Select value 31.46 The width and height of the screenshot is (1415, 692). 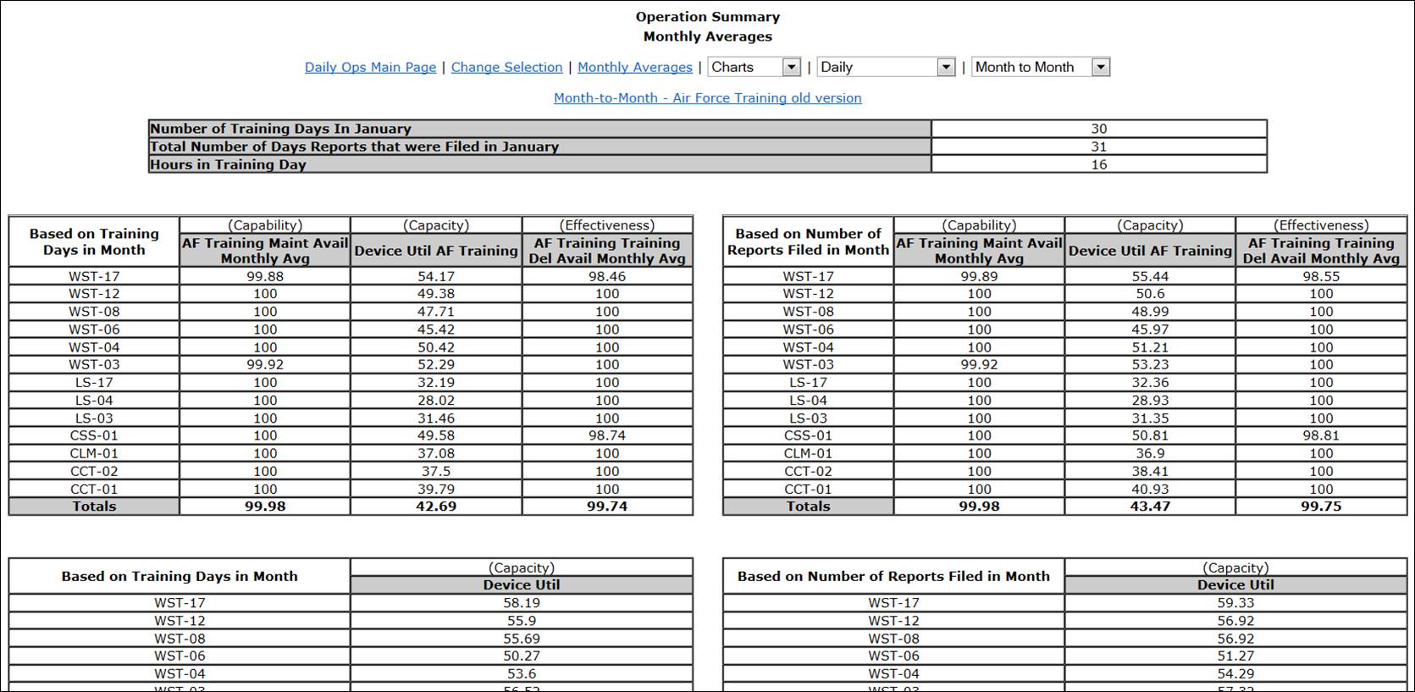pyautogui.click(x=436, y=418)
